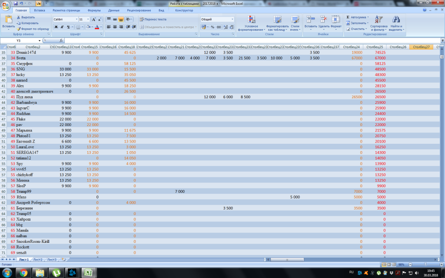Select the Format Painter (Формат по образцу) tool
The width and height of the screenshot is (445, 278).
(19, 29)
